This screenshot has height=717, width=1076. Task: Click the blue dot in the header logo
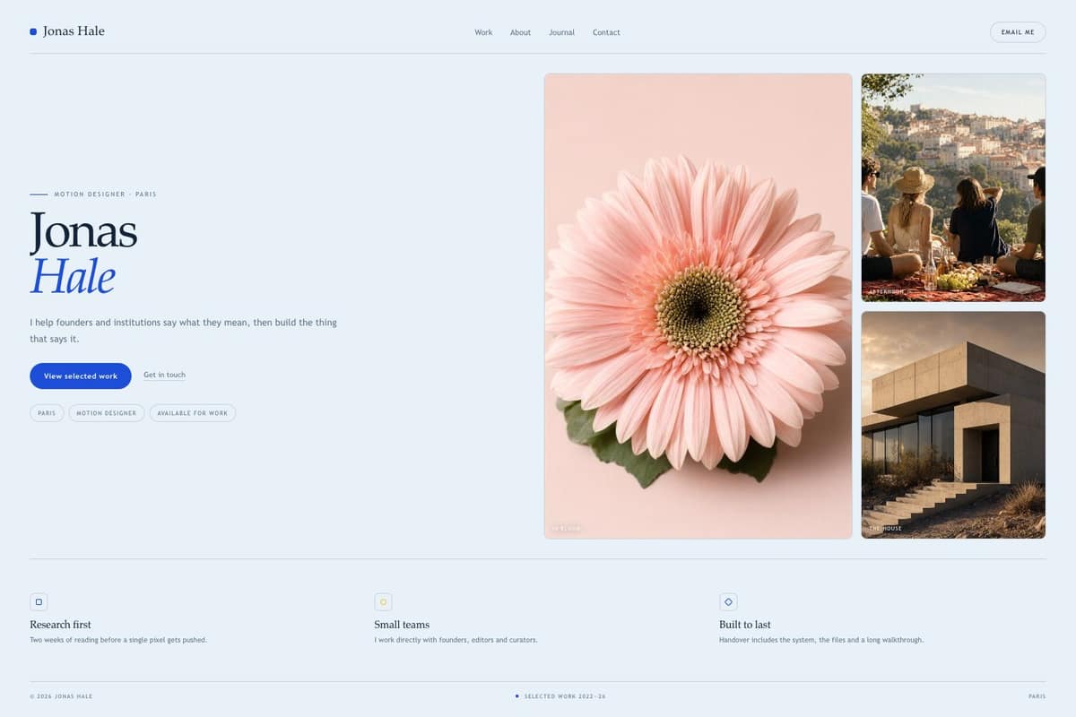point(33,31)
